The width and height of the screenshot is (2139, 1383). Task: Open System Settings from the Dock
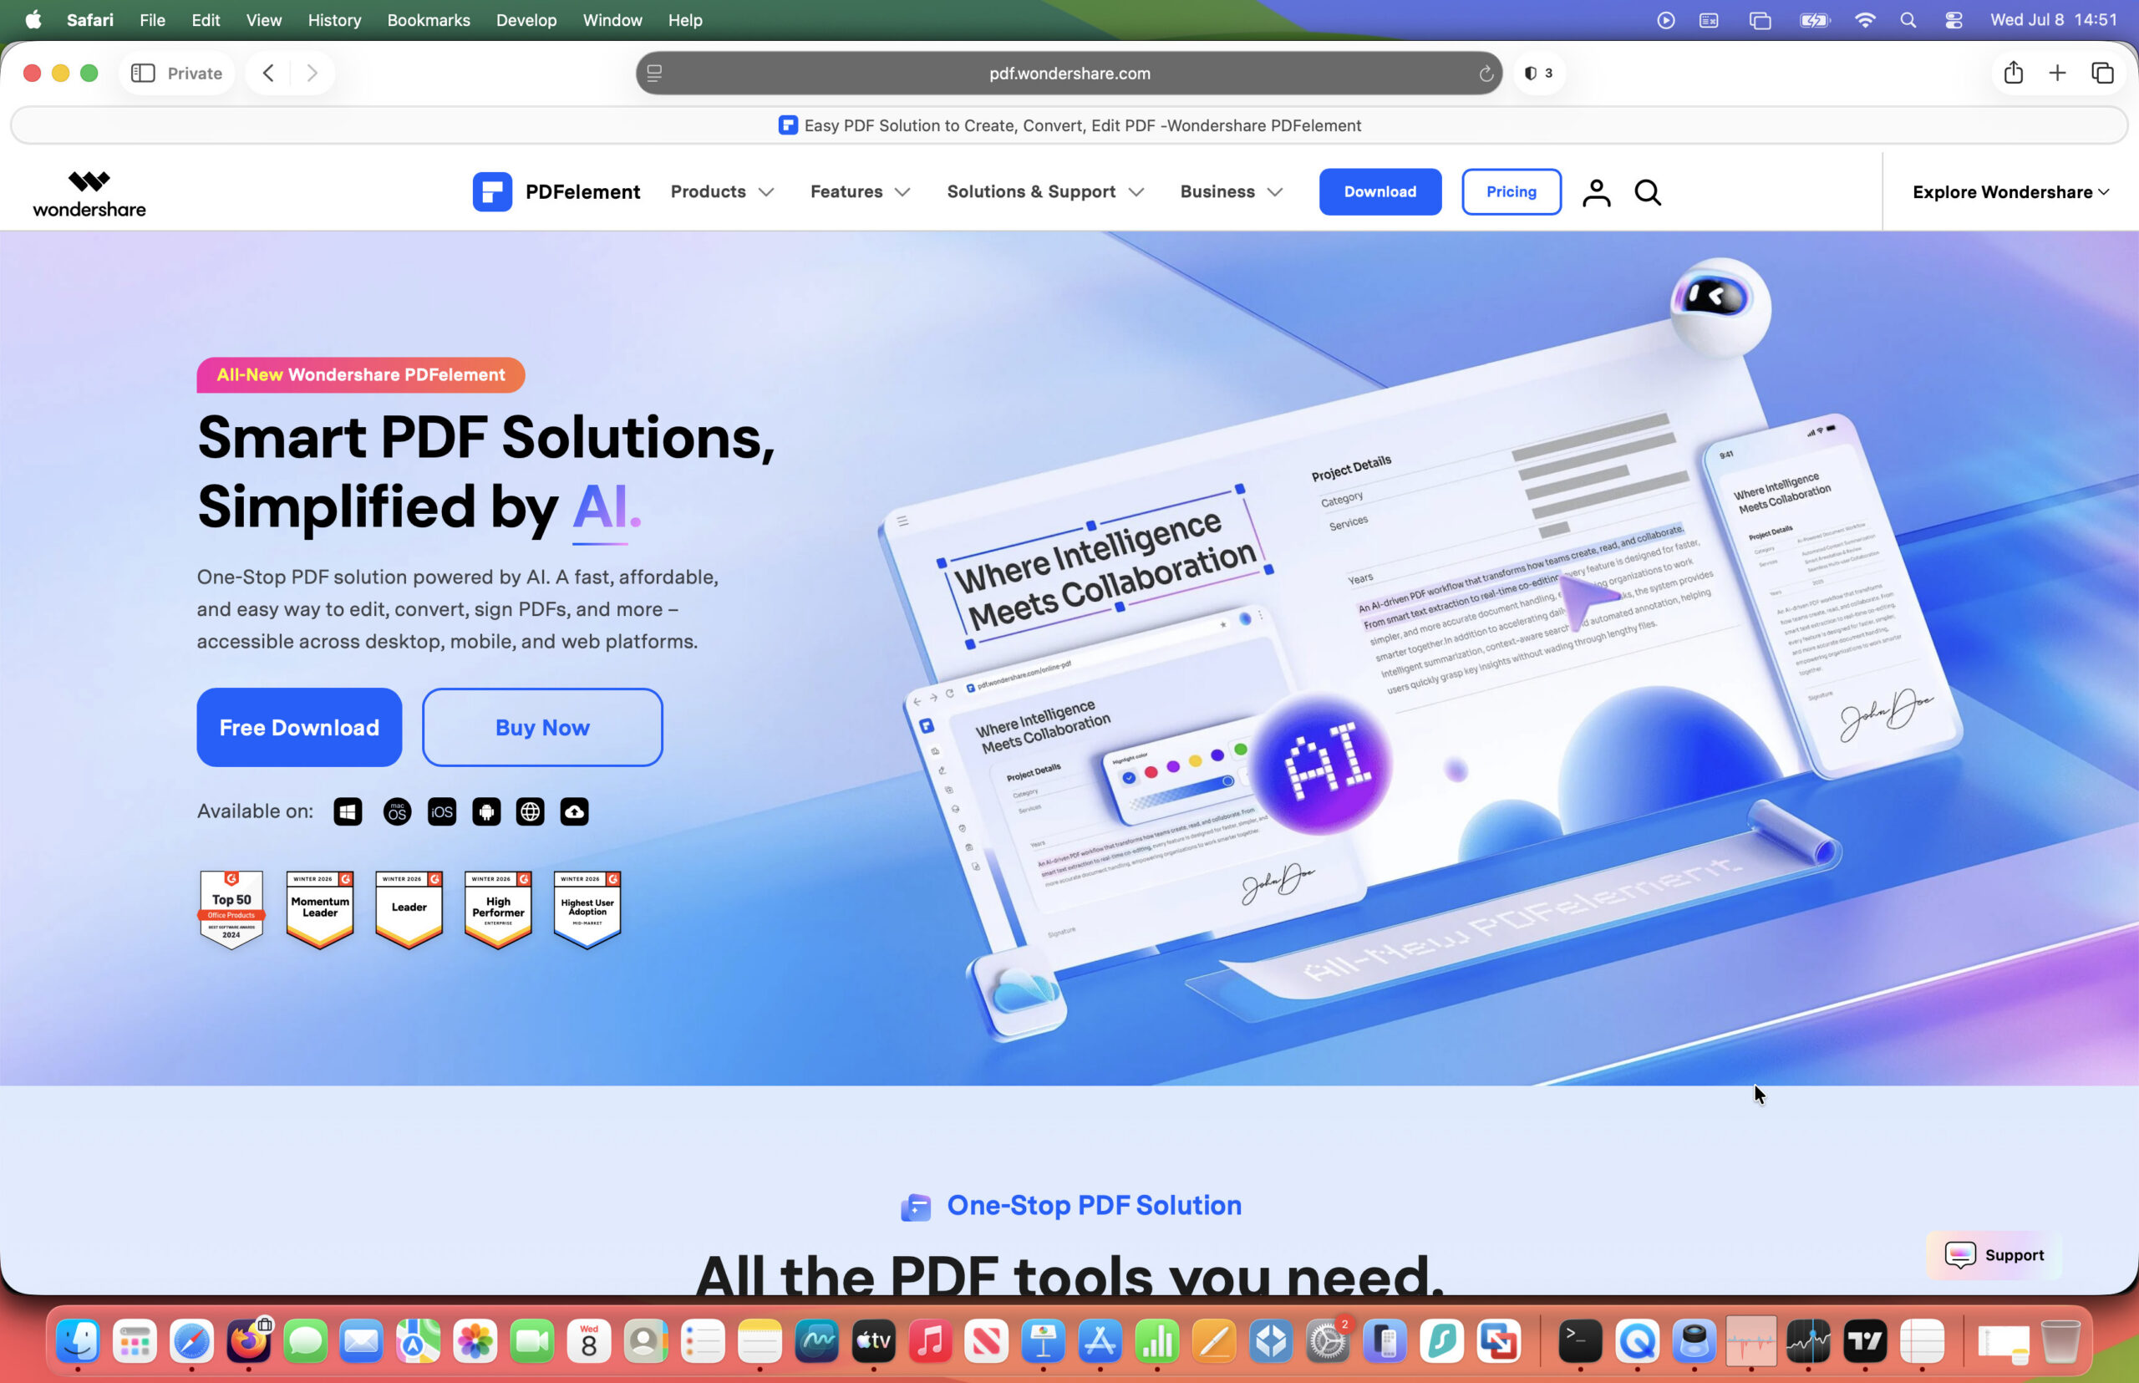coord(1327,1340)
